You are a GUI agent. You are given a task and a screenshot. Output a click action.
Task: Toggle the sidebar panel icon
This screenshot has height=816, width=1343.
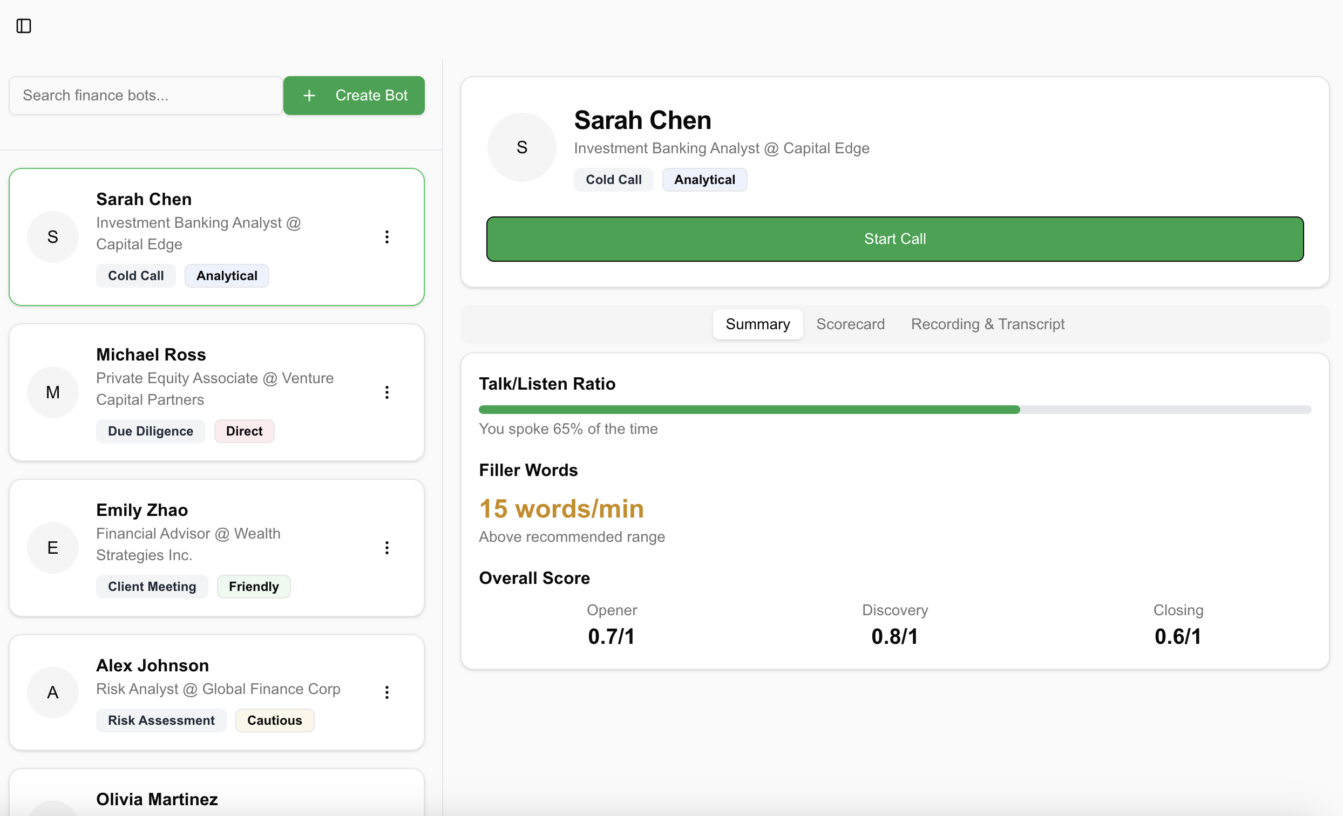coord(23,25)
